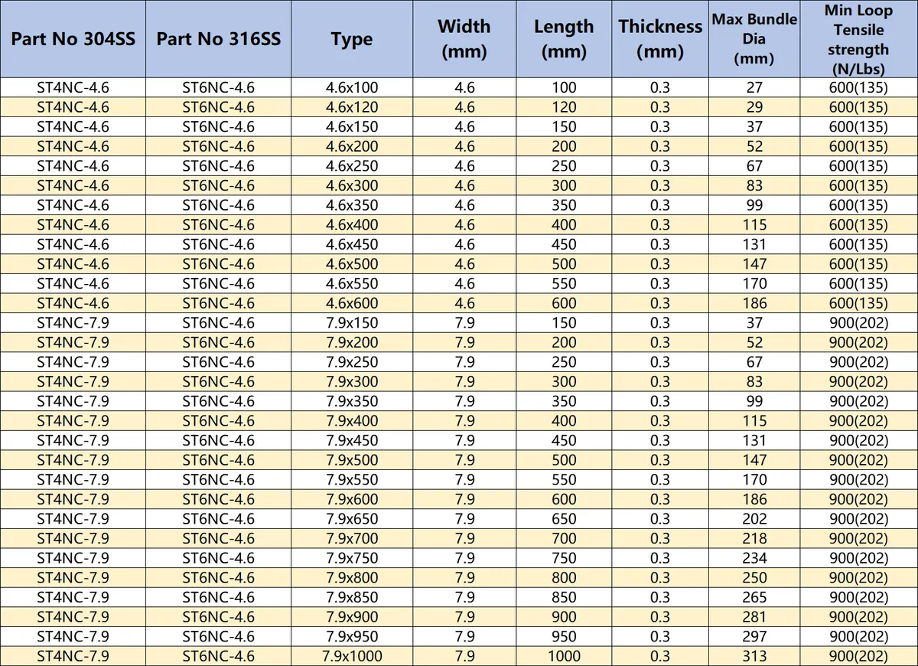Select the max bundle dia 27 cell
Image resolution: width=918 pixels, height=666 pixels.
tap(754, 87)
